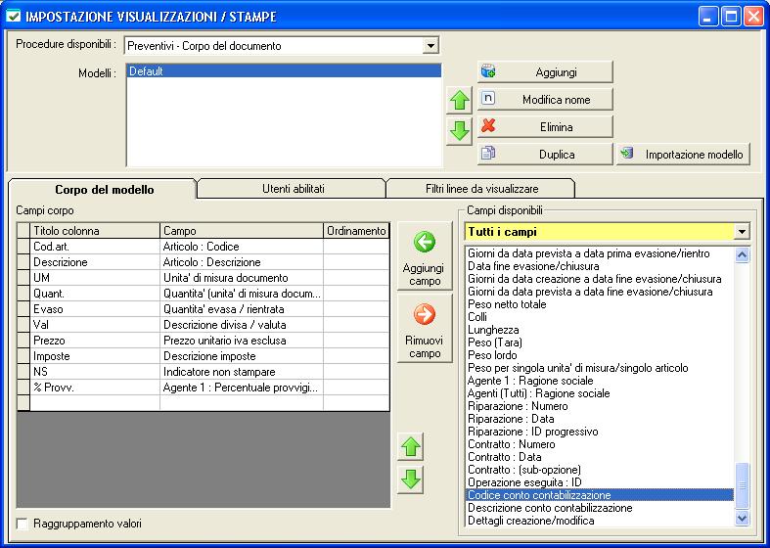Viewport: 770px width, 548px height.
Task: Click the Aggiungi campo green left arrow
Action: [425, 256]
